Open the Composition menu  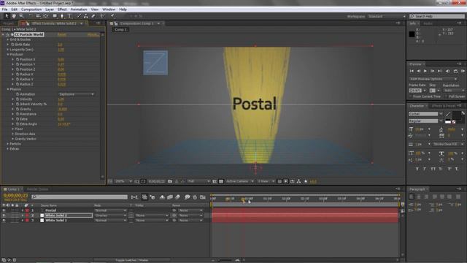click(31, 9)
